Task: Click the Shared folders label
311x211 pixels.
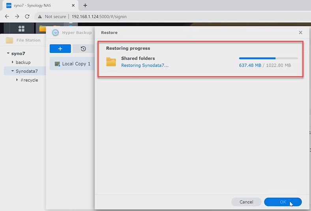Action: point(138,58)
